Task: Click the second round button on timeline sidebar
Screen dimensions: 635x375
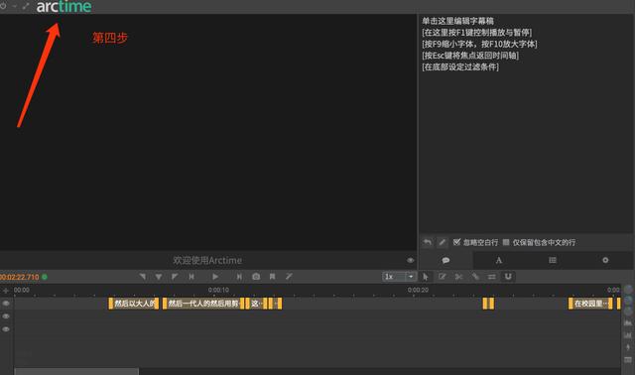Action: [x=628, y=300]
